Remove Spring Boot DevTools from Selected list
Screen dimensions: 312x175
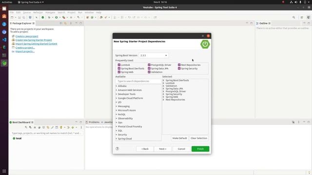(163, 80)
